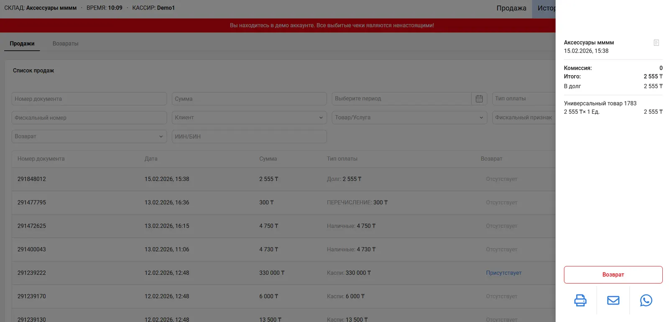
Task: Click the ИИН/БИН input field
Action: [249, 136]
